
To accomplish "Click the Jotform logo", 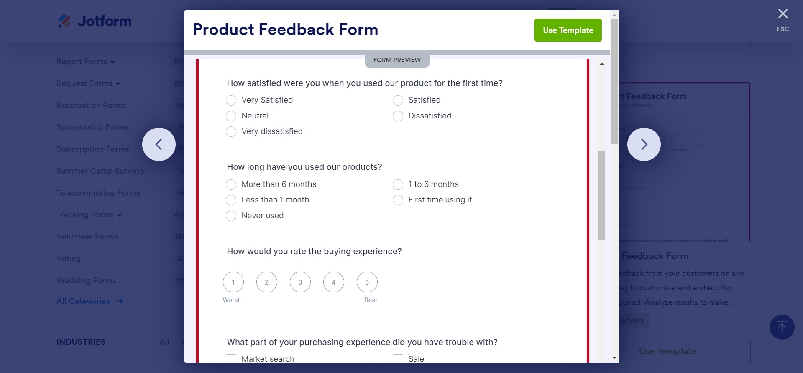I will click(x=94, y=21).
